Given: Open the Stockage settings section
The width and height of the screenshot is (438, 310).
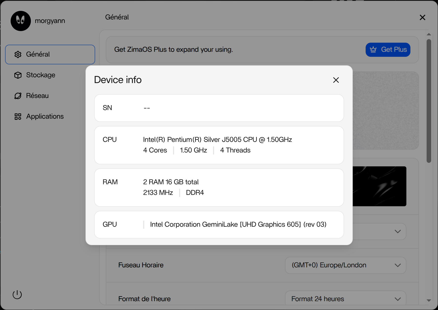Looking at the screenshot, I should click(50, 75).
